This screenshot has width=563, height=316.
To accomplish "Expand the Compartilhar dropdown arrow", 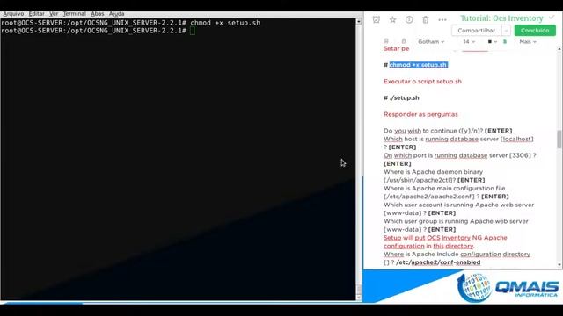I will 506,31.
